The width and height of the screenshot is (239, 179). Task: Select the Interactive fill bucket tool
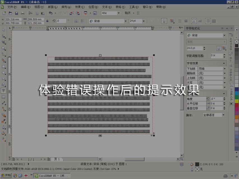tap(4, 133)
